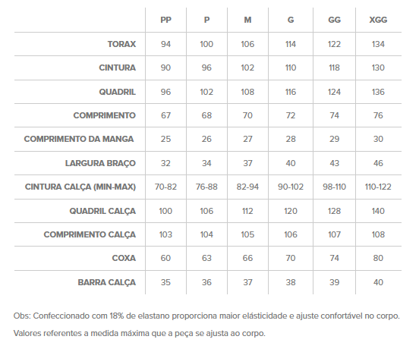Select the XGG size column header
This screenshot has height=352, width=419.
378,20
